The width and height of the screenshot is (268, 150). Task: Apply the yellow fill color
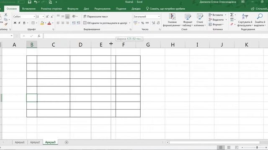[x=42, y=23]
